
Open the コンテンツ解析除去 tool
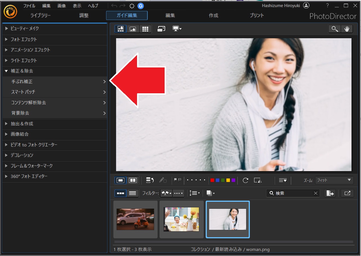click(55, 103)
